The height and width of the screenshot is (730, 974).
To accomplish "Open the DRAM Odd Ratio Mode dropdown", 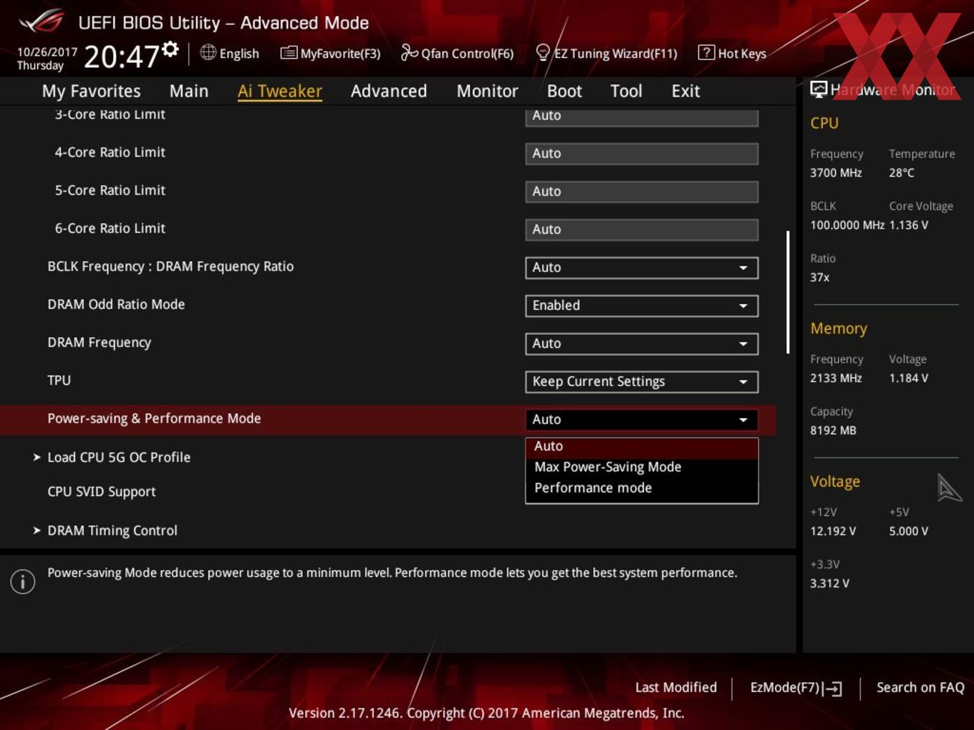I will [x=642, y=306].
